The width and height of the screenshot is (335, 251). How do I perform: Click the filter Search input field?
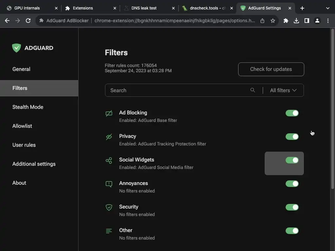[x=177, y=90]
